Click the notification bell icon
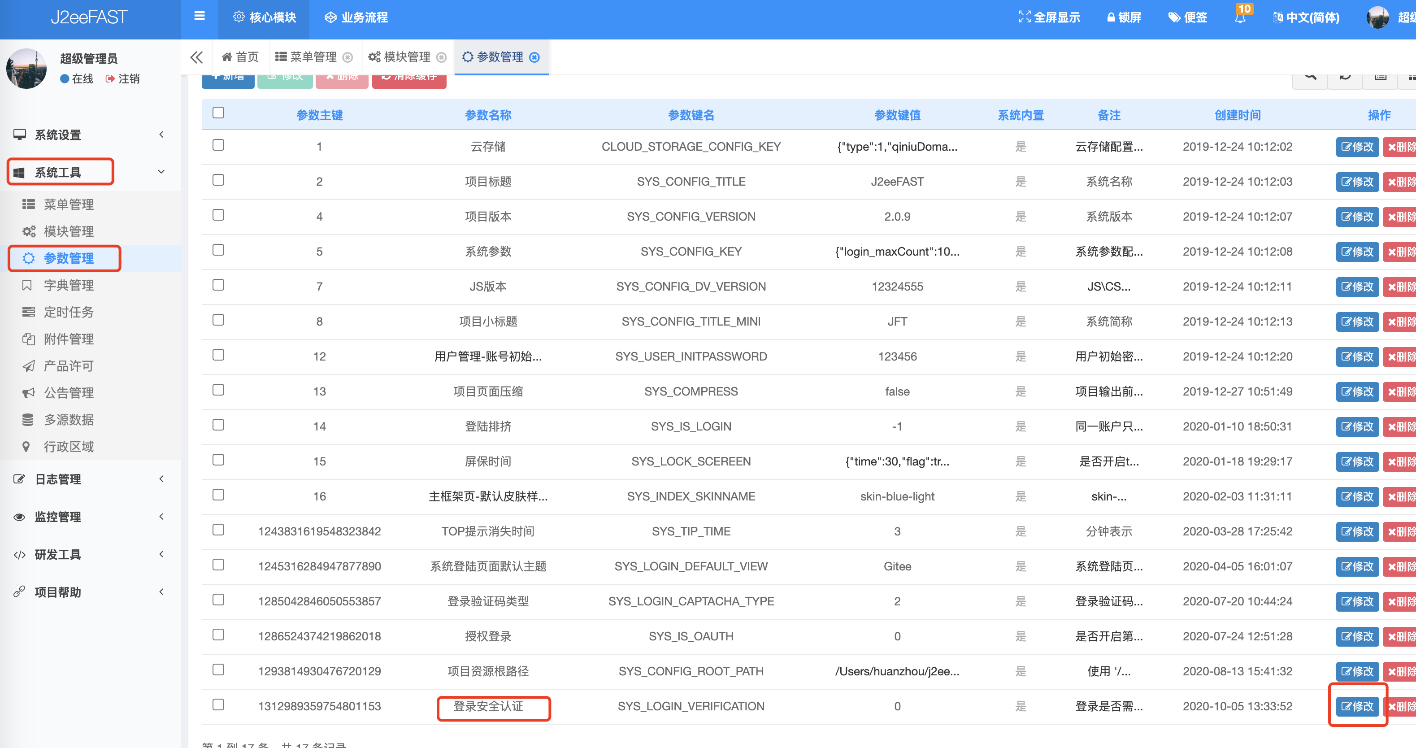This screenshot has height=748, width=1416. coord(1240,17)
